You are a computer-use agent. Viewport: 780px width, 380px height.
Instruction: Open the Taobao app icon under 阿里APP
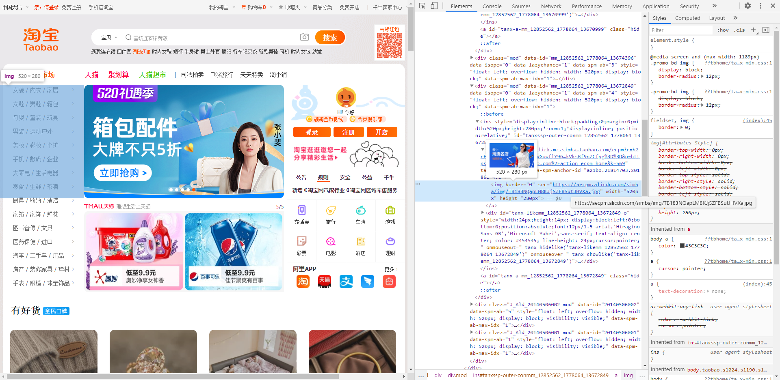pyautogui.click(x=303, y=281)
